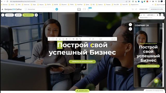Open browser side panel icon
The width and height of the screenshot is (166, 93).
click(159, 2)
